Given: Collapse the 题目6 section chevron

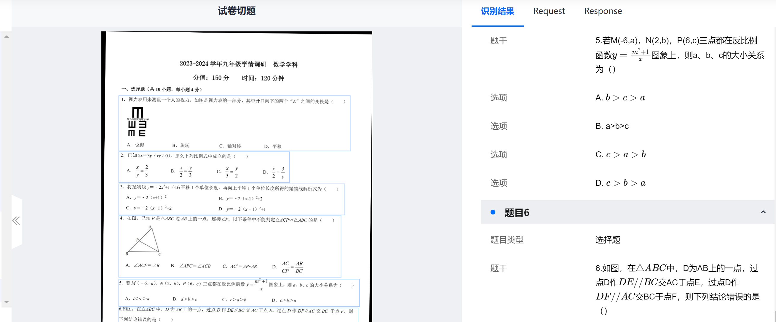Looking at the screenshot, I should (763, 212).
